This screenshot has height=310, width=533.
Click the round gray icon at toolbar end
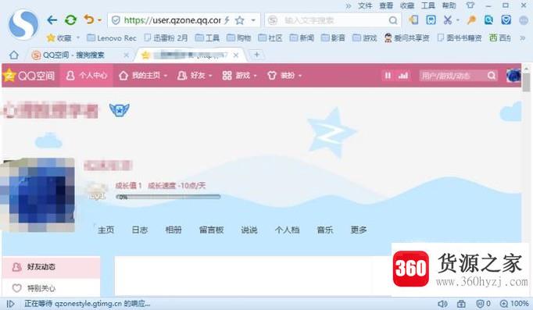[524, 20]
